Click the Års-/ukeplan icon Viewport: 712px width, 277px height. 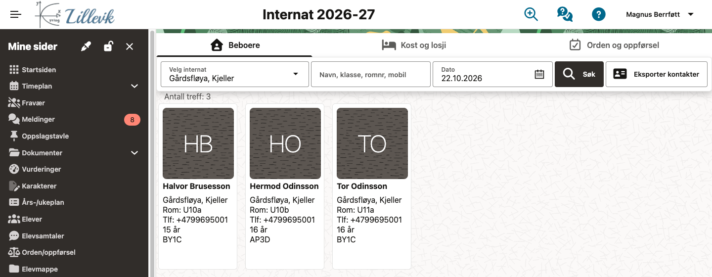14,202
